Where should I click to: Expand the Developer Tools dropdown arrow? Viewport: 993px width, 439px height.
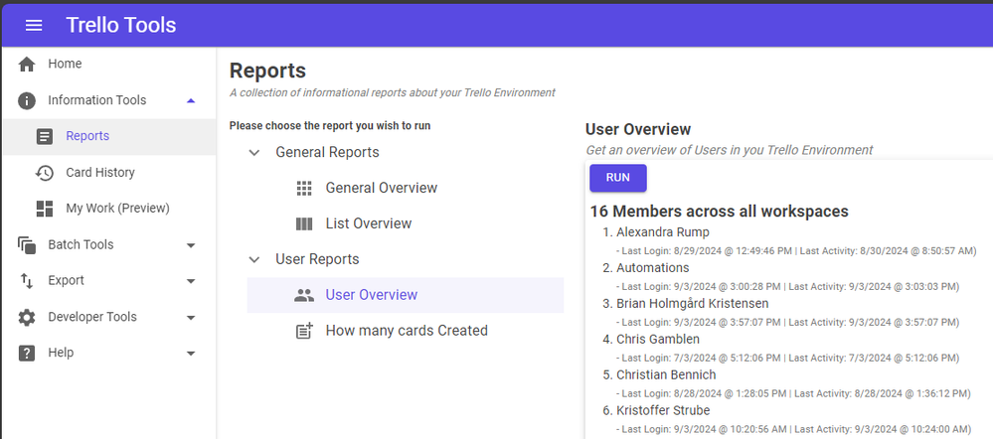point(191,318)
